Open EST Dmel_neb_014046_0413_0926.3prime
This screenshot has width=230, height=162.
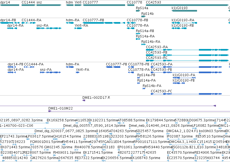point(161,126)
